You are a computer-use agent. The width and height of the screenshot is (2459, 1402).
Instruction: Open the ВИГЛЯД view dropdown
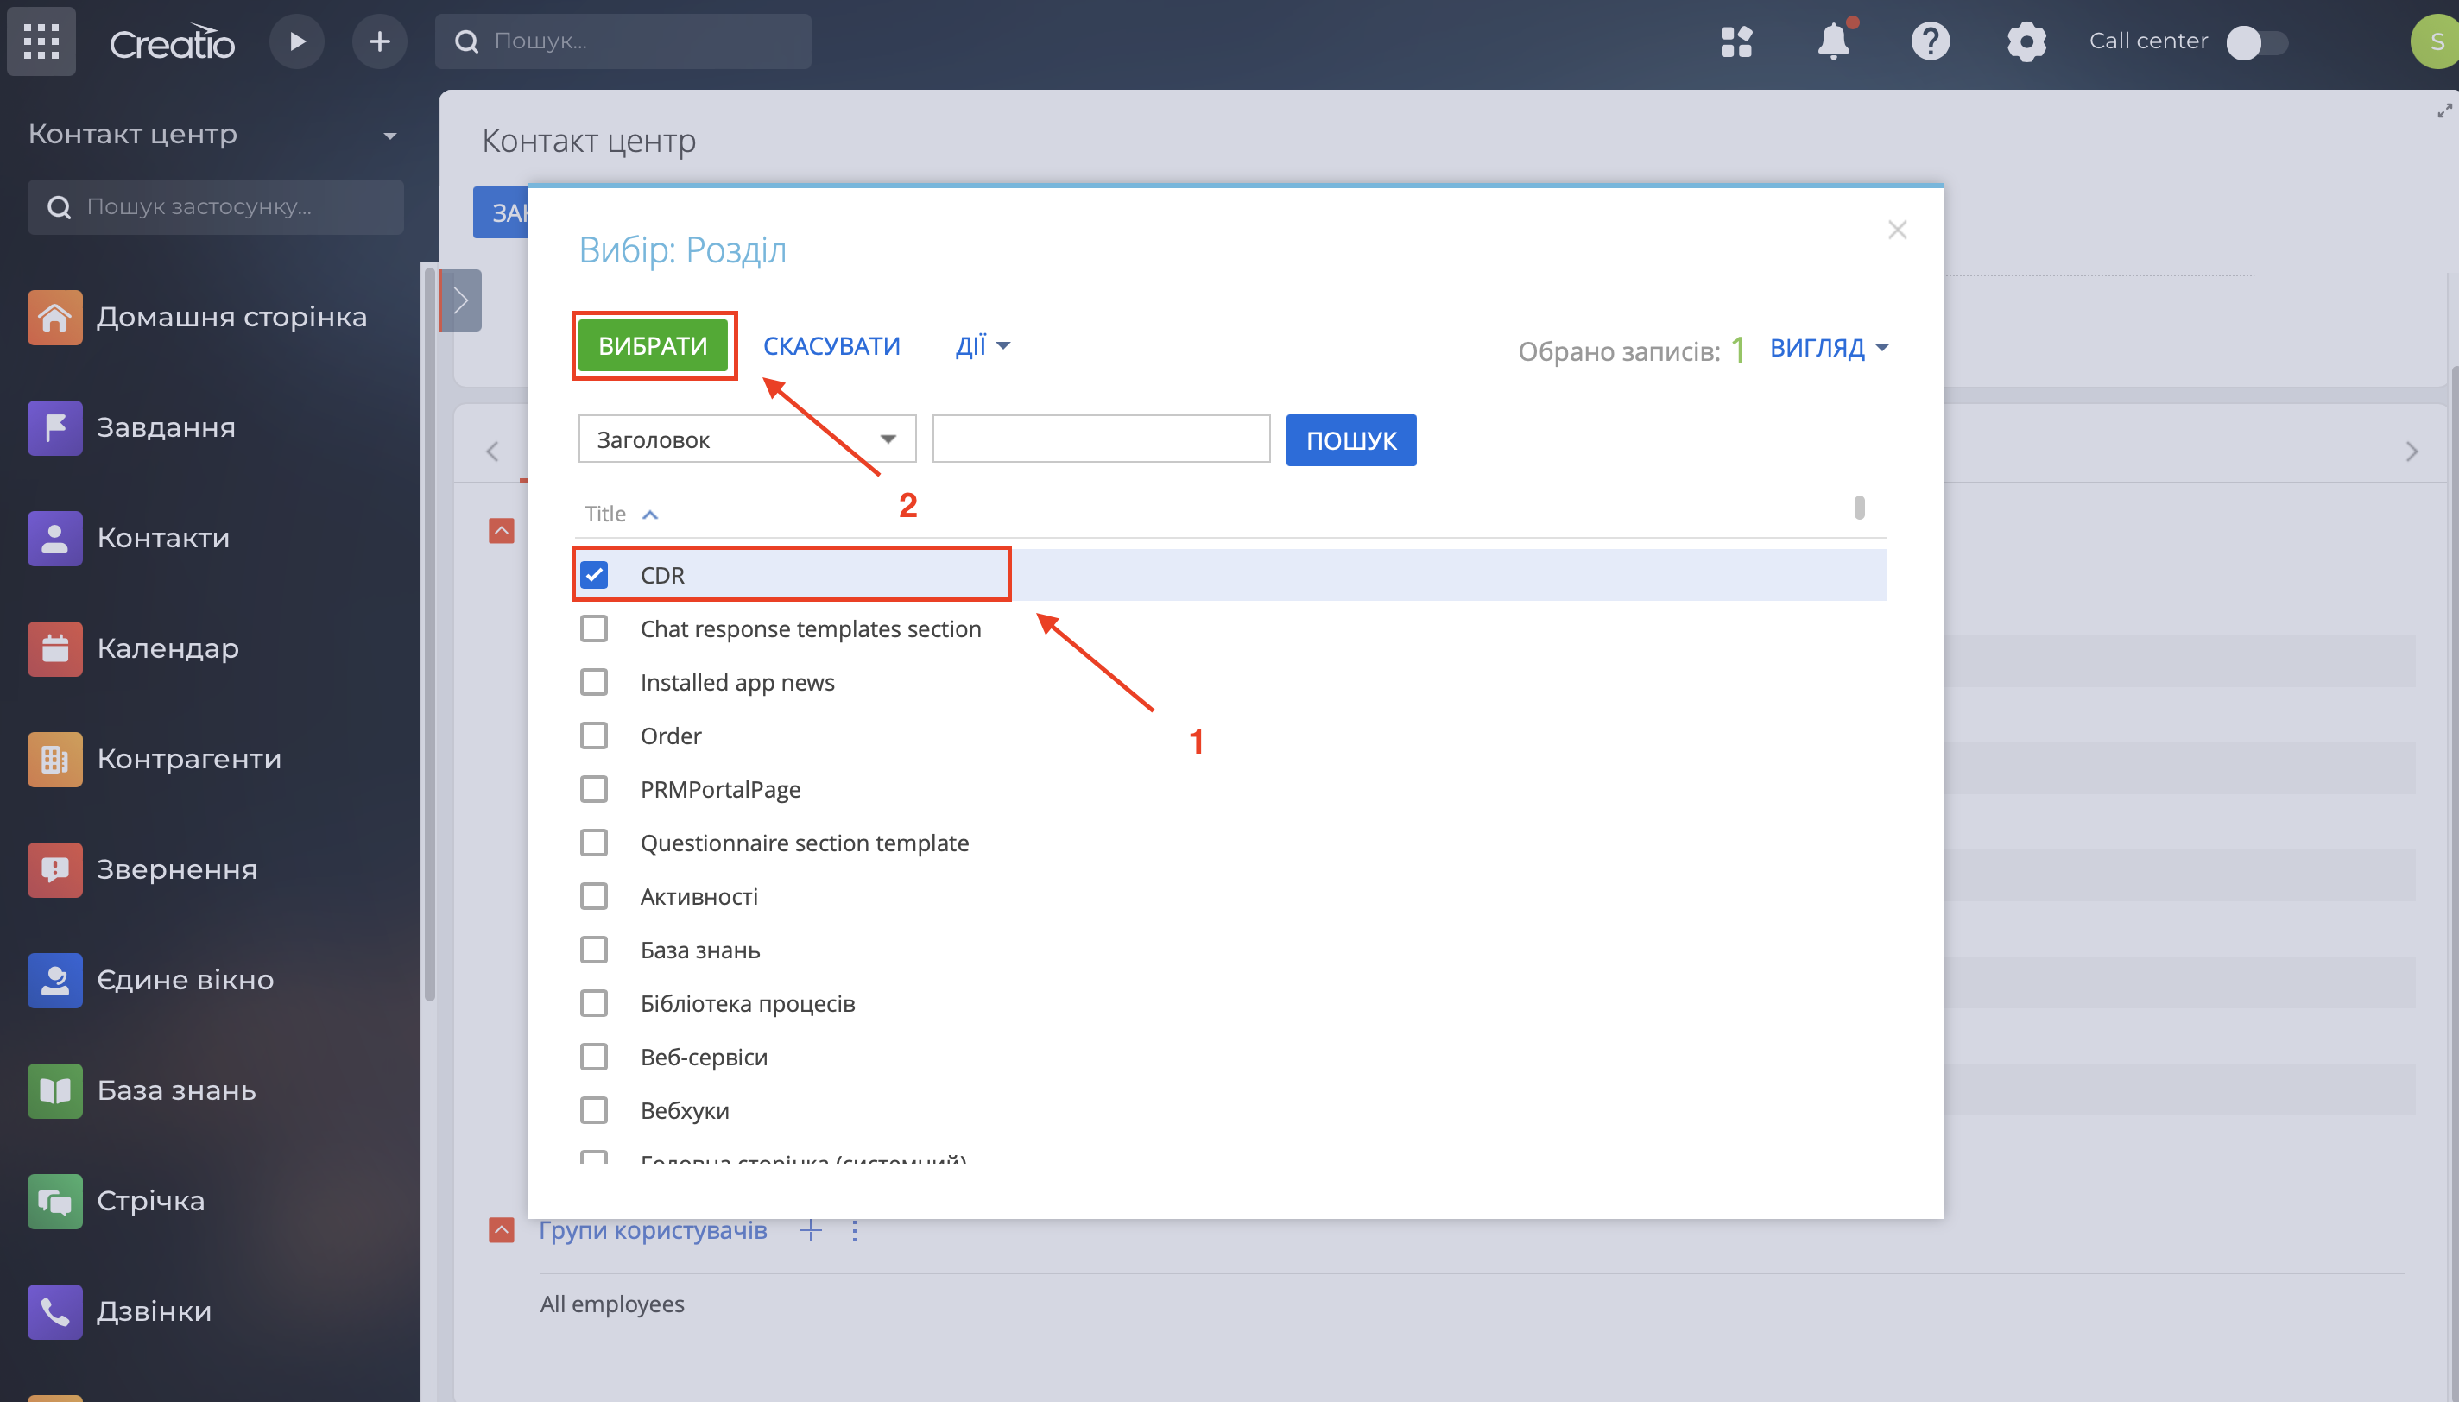point(1830,348)
